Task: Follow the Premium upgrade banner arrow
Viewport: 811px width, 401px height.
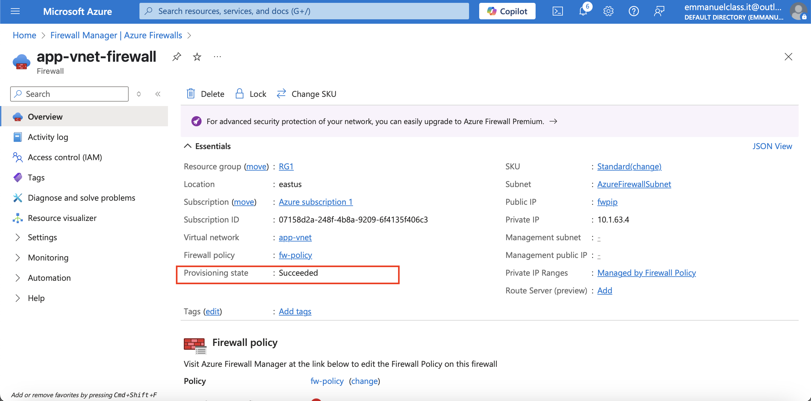Action: 553,122
